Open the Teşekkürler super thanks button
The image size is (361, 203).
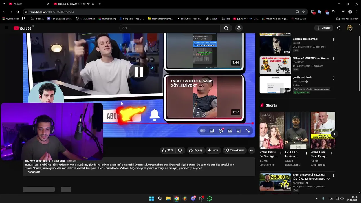[234, 150]
